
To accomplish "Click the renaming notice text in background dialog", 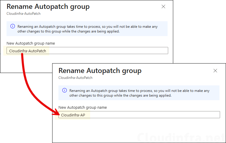I will [87, 29].
